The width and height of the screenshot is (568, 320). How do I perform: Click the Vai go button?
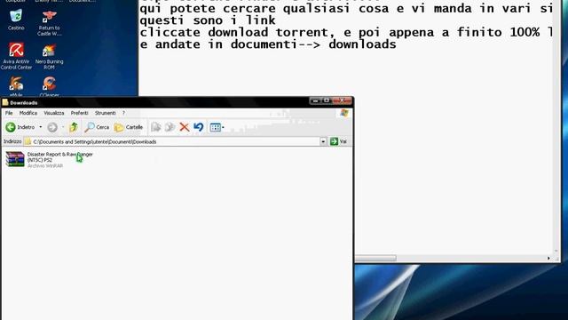click(339, 141)
